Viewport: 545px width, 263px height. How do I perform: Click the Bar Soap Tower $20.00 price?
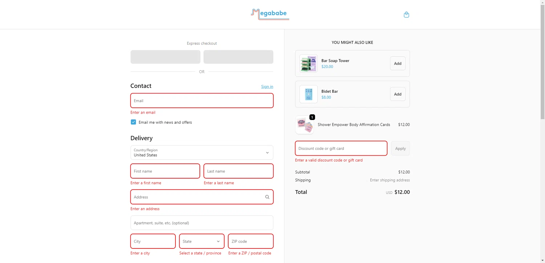pos(327,67)
